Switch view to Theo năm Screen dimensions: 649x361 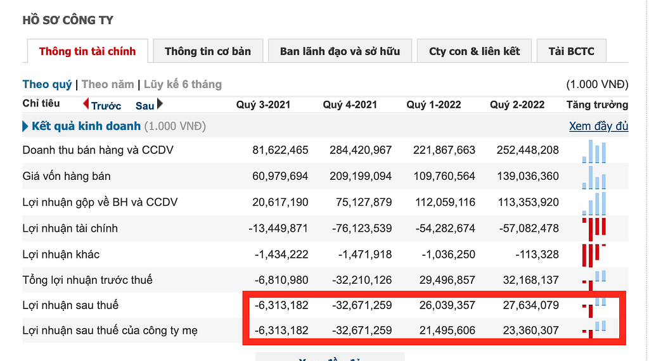pyautogui.click(x=108, y=84)
